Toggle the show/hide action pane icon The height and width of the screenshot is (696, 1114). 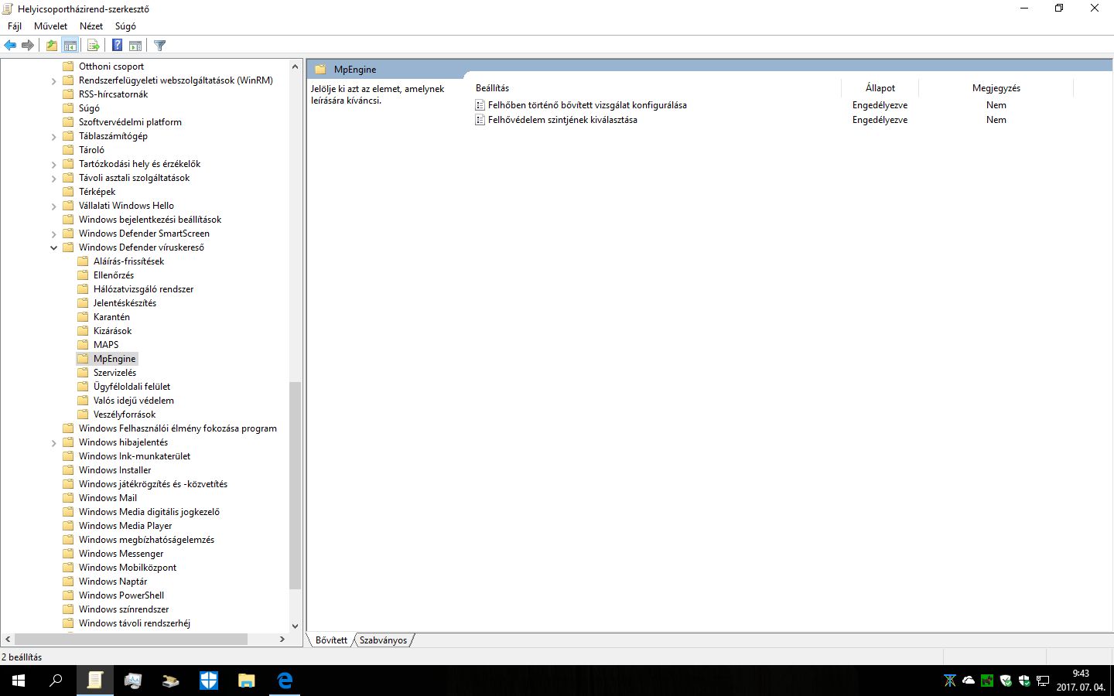(x=135, y=46)
